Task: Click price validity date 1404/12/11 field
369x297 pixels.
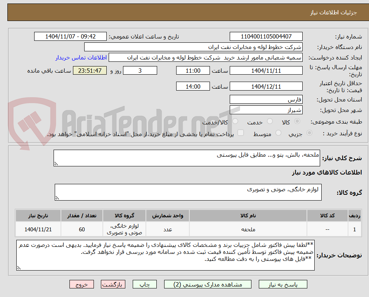Action: click(266, 86)
